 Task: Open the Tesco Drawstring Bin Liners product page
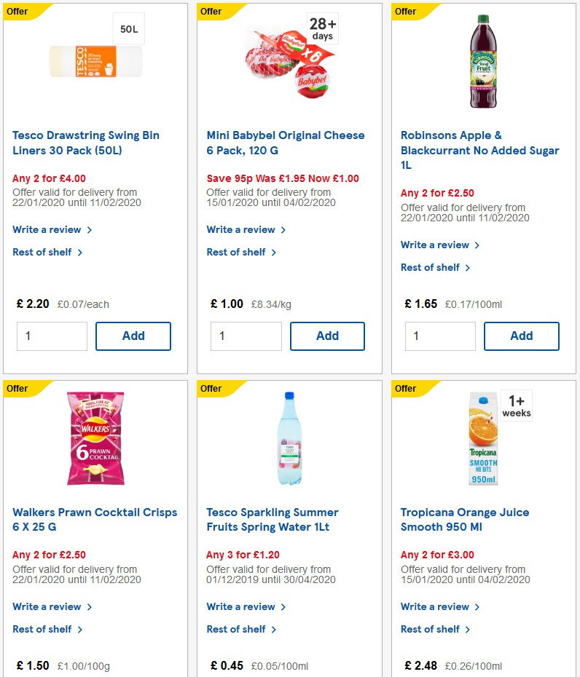click(x=86, y=143)
